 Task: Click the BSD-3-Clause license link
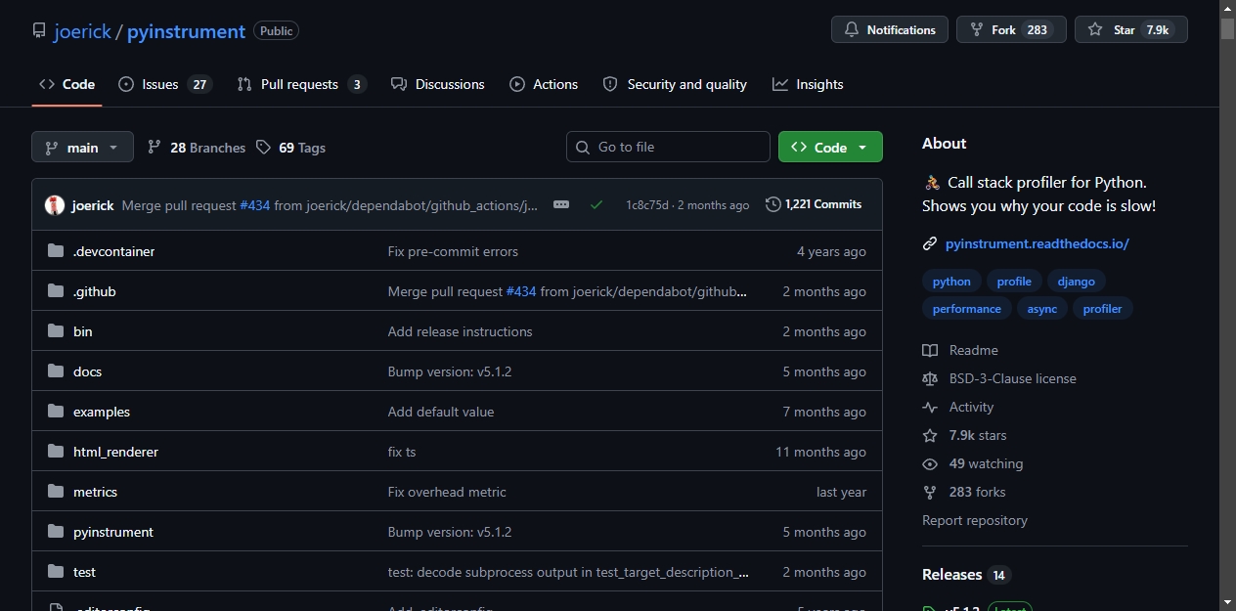click(1013, 378)
